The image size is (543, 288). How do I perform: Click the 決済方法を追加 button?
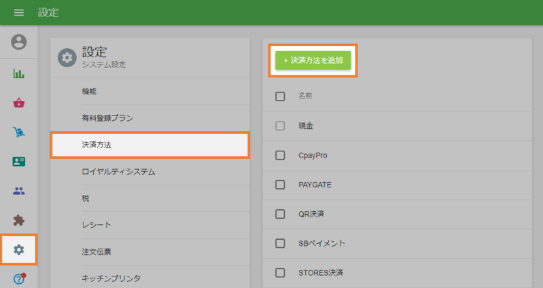313,60
